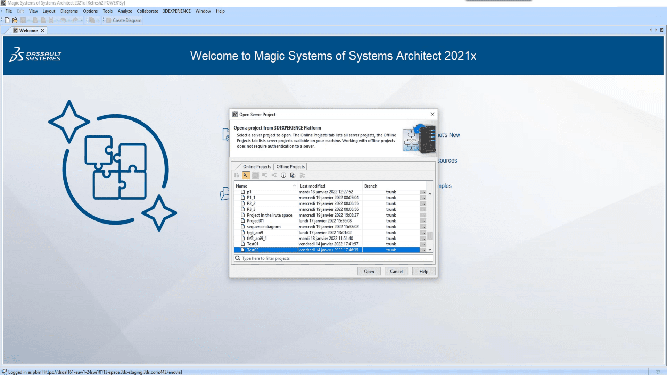Click the Cancel button in dialog
The image size is (667, 375).
click(x=396, y=271)
